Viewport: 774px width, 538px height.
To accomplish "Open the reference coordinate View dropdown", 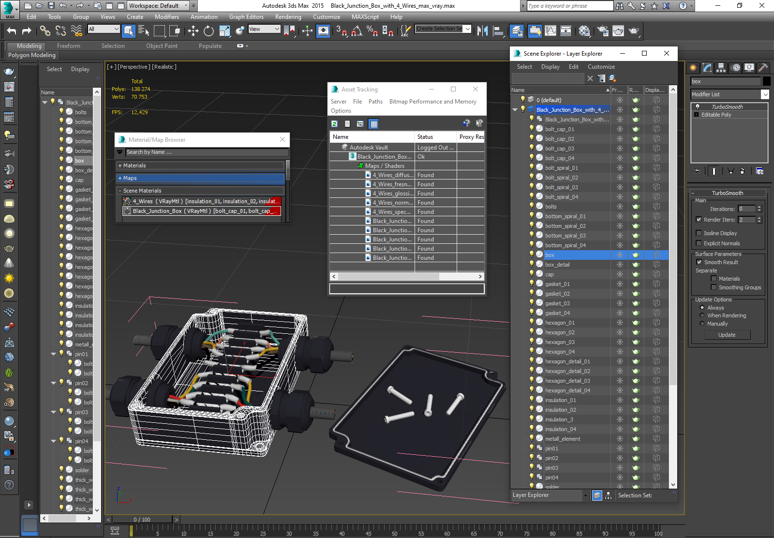I will pyautogui.click(x=264, y=29).
